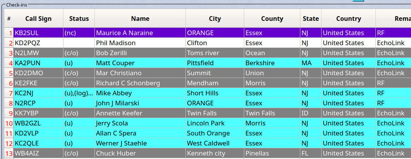411x159 pixels.
Task: Click the county cell Berkshire
Action: (x=272, y=63)
